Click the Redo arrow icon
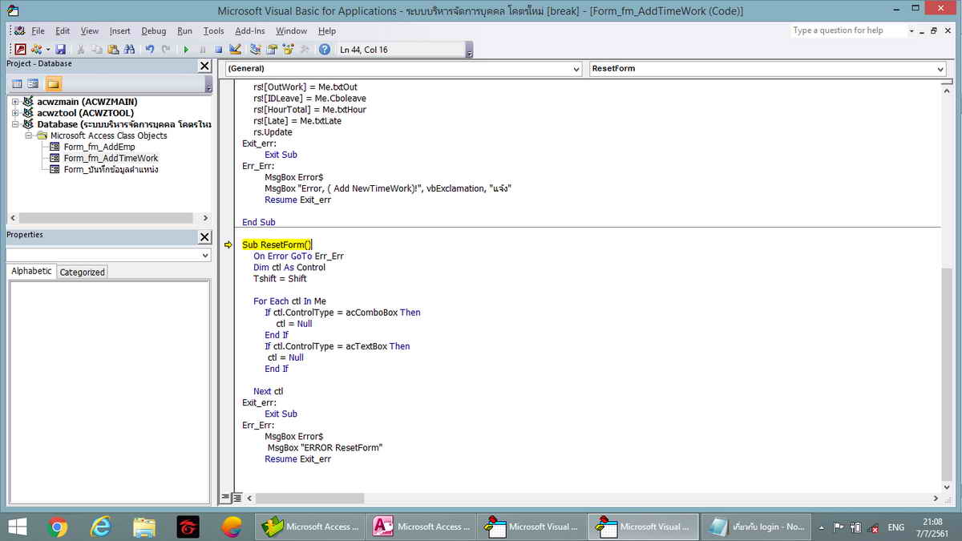The height and width of the screenshot is (541, 962). click(166, 50)
